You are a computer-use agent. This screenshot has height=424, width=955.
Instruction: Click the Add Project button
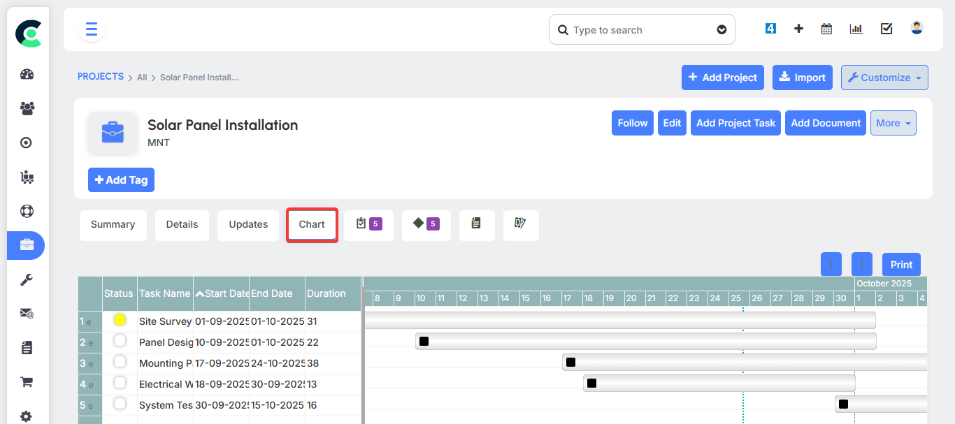pyautogui.click(x=722, y=77)
